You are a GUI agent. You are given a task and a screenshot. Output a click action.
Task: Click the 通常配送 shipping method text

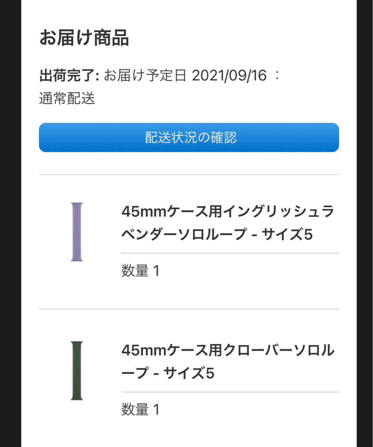click(67, 98)
